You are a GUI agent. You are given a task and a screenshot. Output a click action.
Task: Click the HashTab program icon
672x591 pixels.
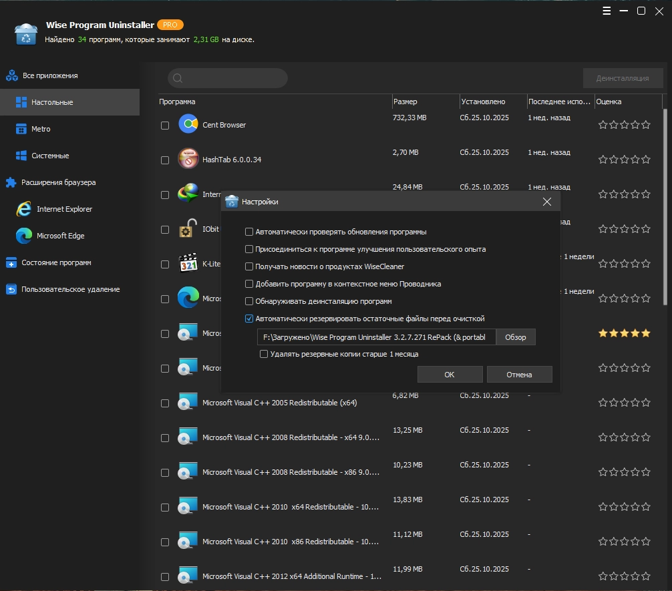pos(188,159)
